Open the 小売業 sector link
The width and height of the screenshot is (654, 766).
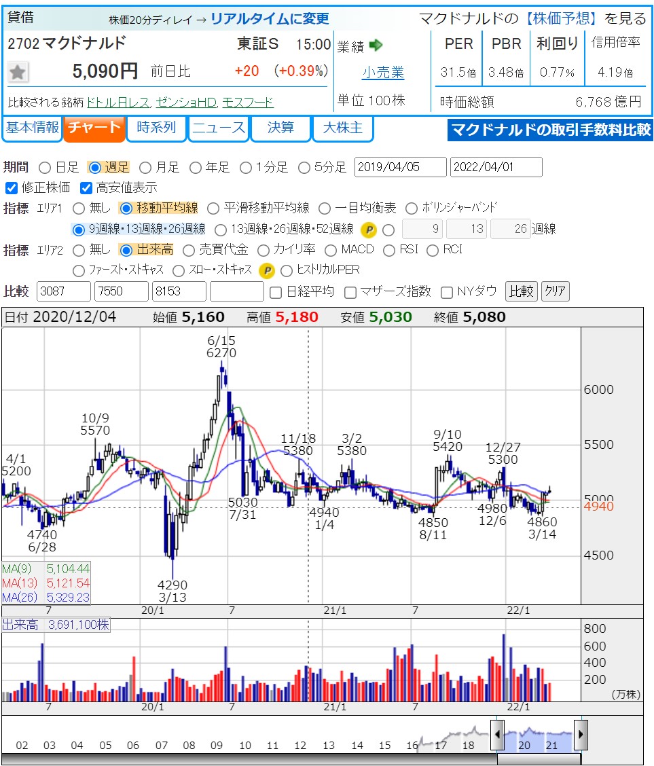tap(383, 73)
